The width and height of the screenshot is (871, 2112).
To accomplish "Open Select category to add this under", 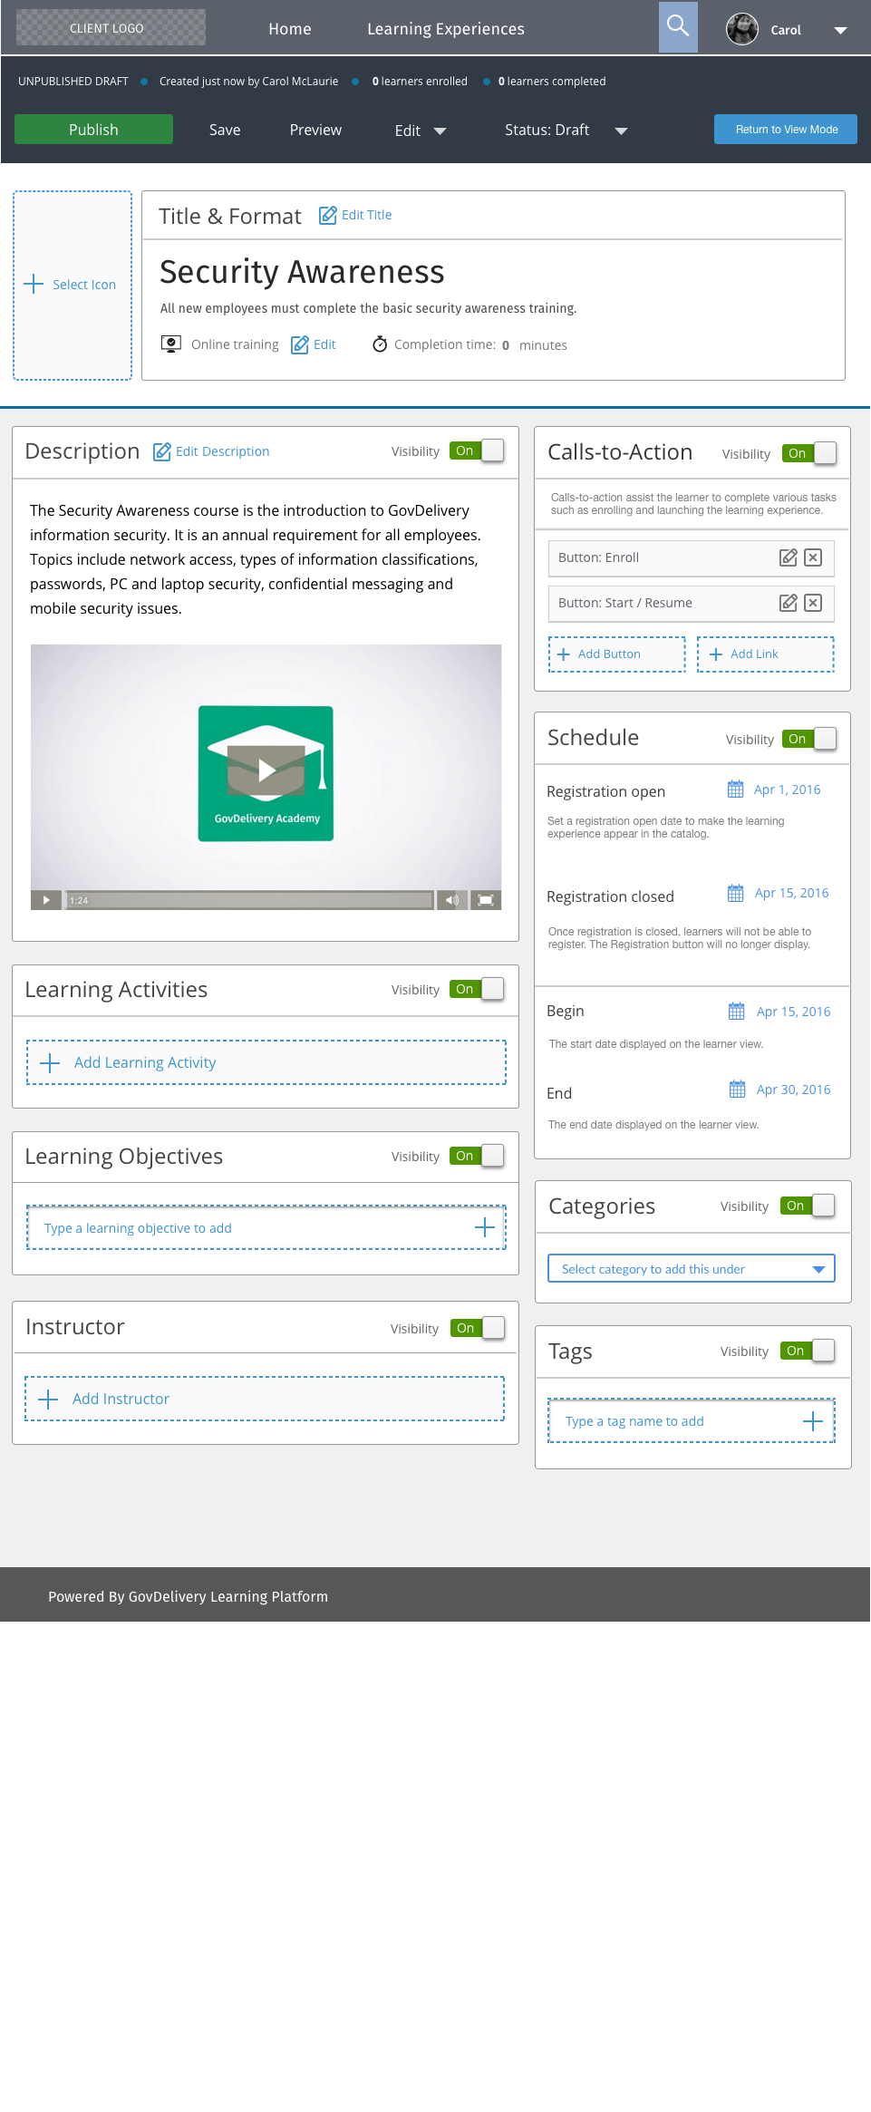I will click(x=692, y=1269).
